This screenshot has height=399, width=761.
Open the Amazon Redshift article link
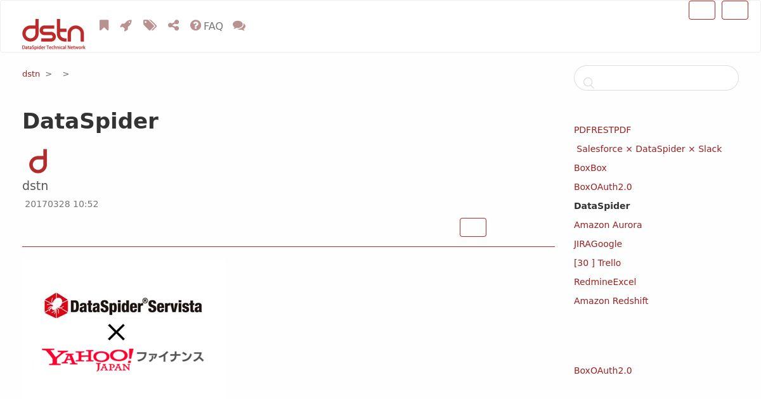tap(611, 301)
